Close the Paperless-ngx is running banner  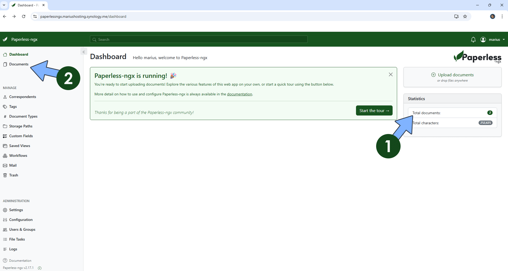pos(391,74)
